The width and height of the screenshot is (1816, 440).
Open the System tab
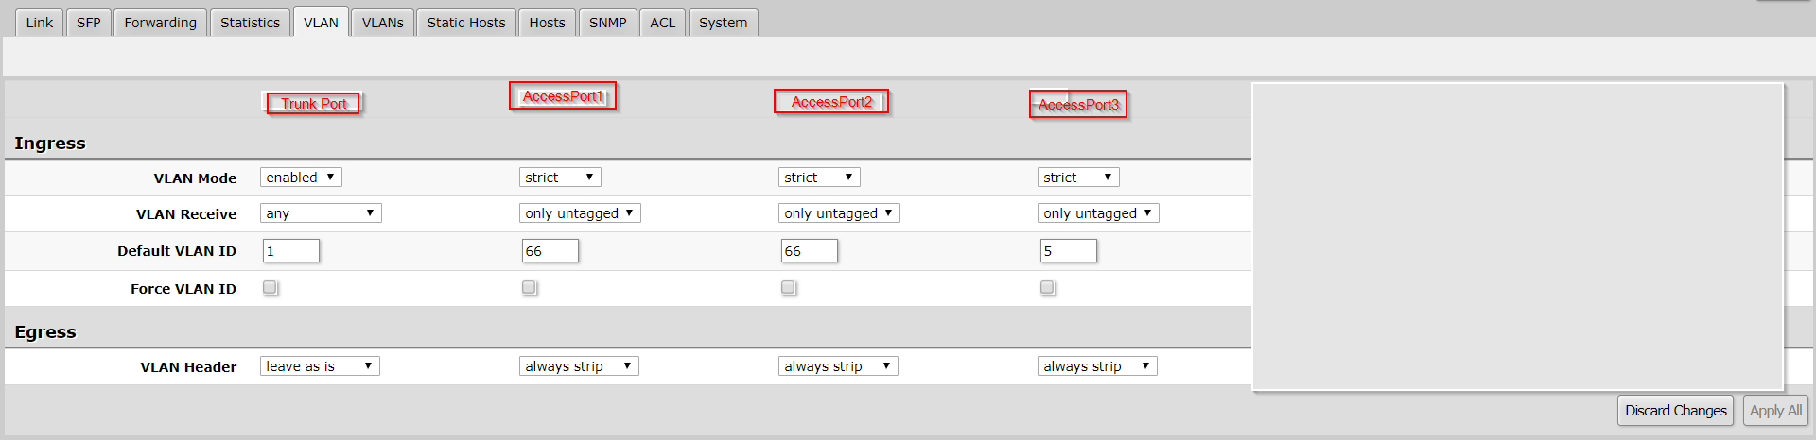(x=723, y=23)
